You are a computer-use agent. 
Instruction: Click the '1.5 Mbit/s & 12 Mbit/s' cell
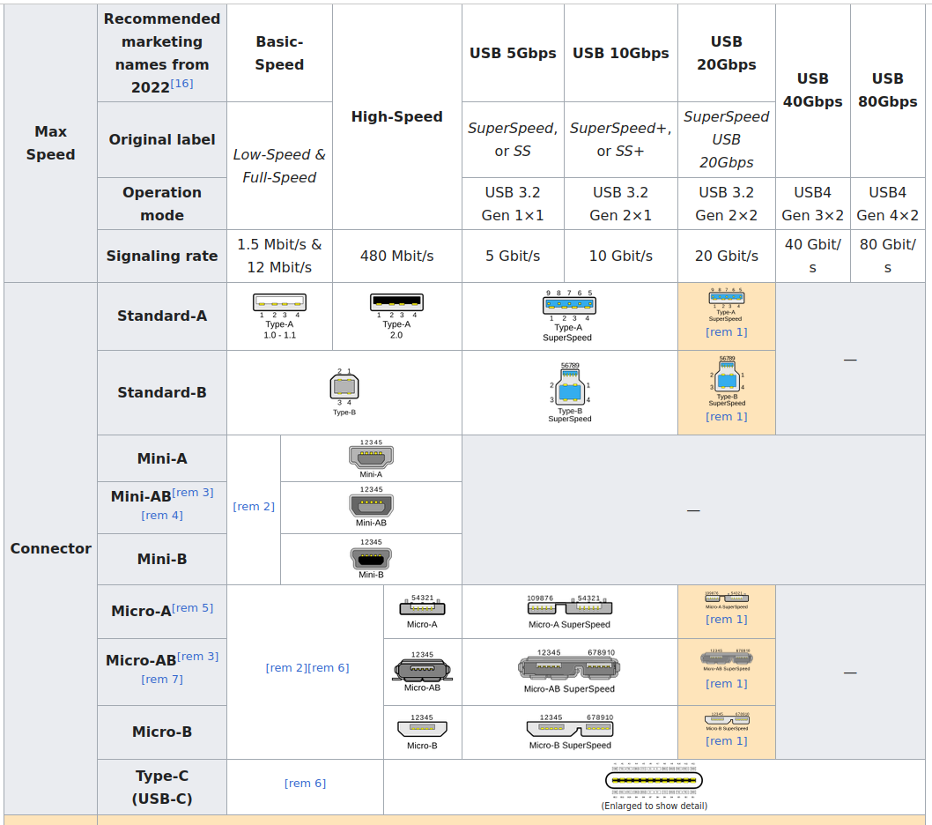pos(279,256)
